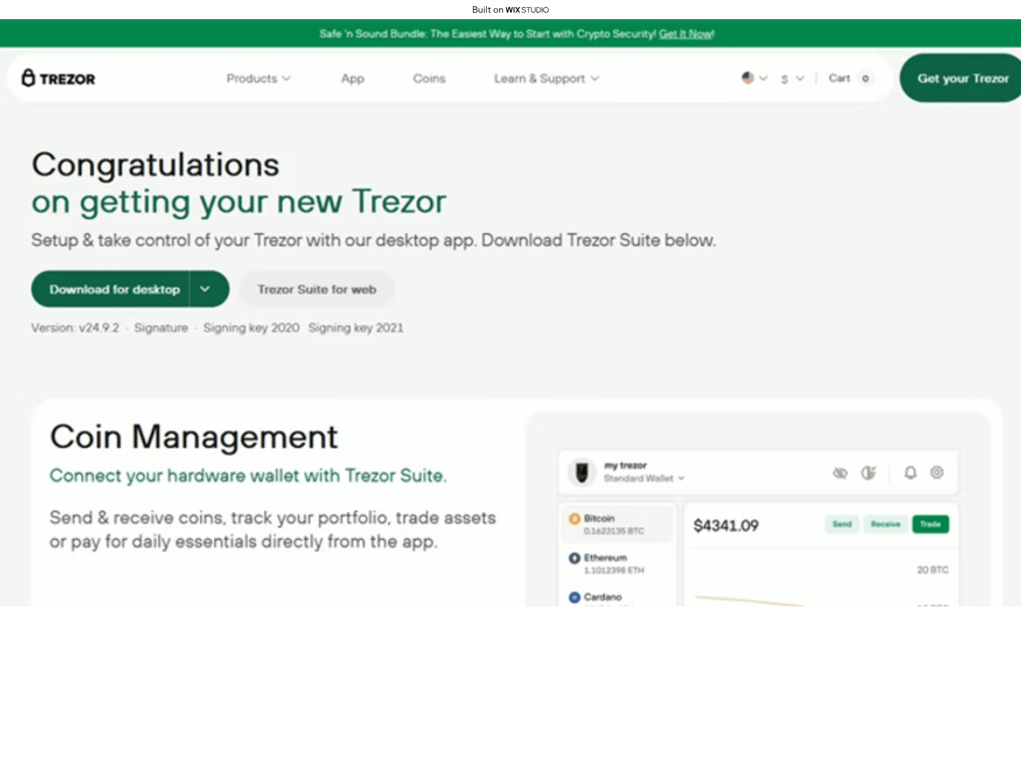This screenshot has width=1021, height=766.
Task: Click the Coin Management heading
Action: tap(193, 437)
